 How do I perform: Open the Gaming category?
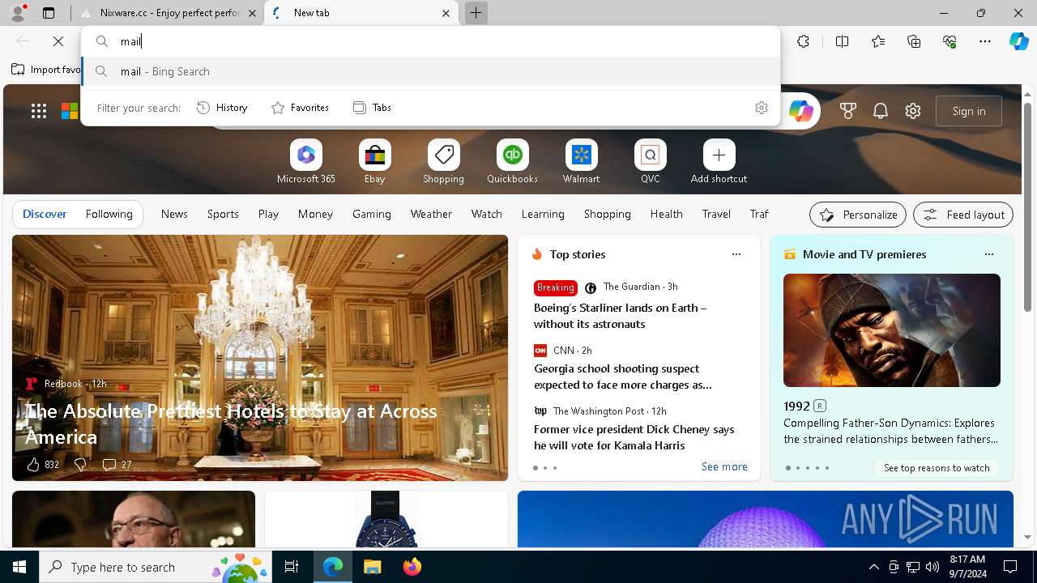coord(372,214)
